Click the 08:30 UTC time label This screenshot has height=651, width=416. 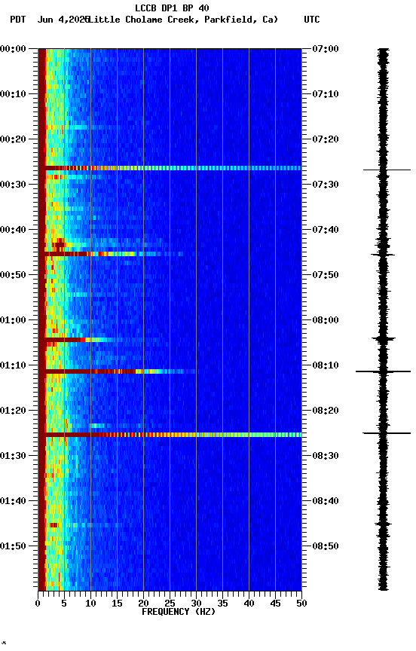[x=325, y=456]
